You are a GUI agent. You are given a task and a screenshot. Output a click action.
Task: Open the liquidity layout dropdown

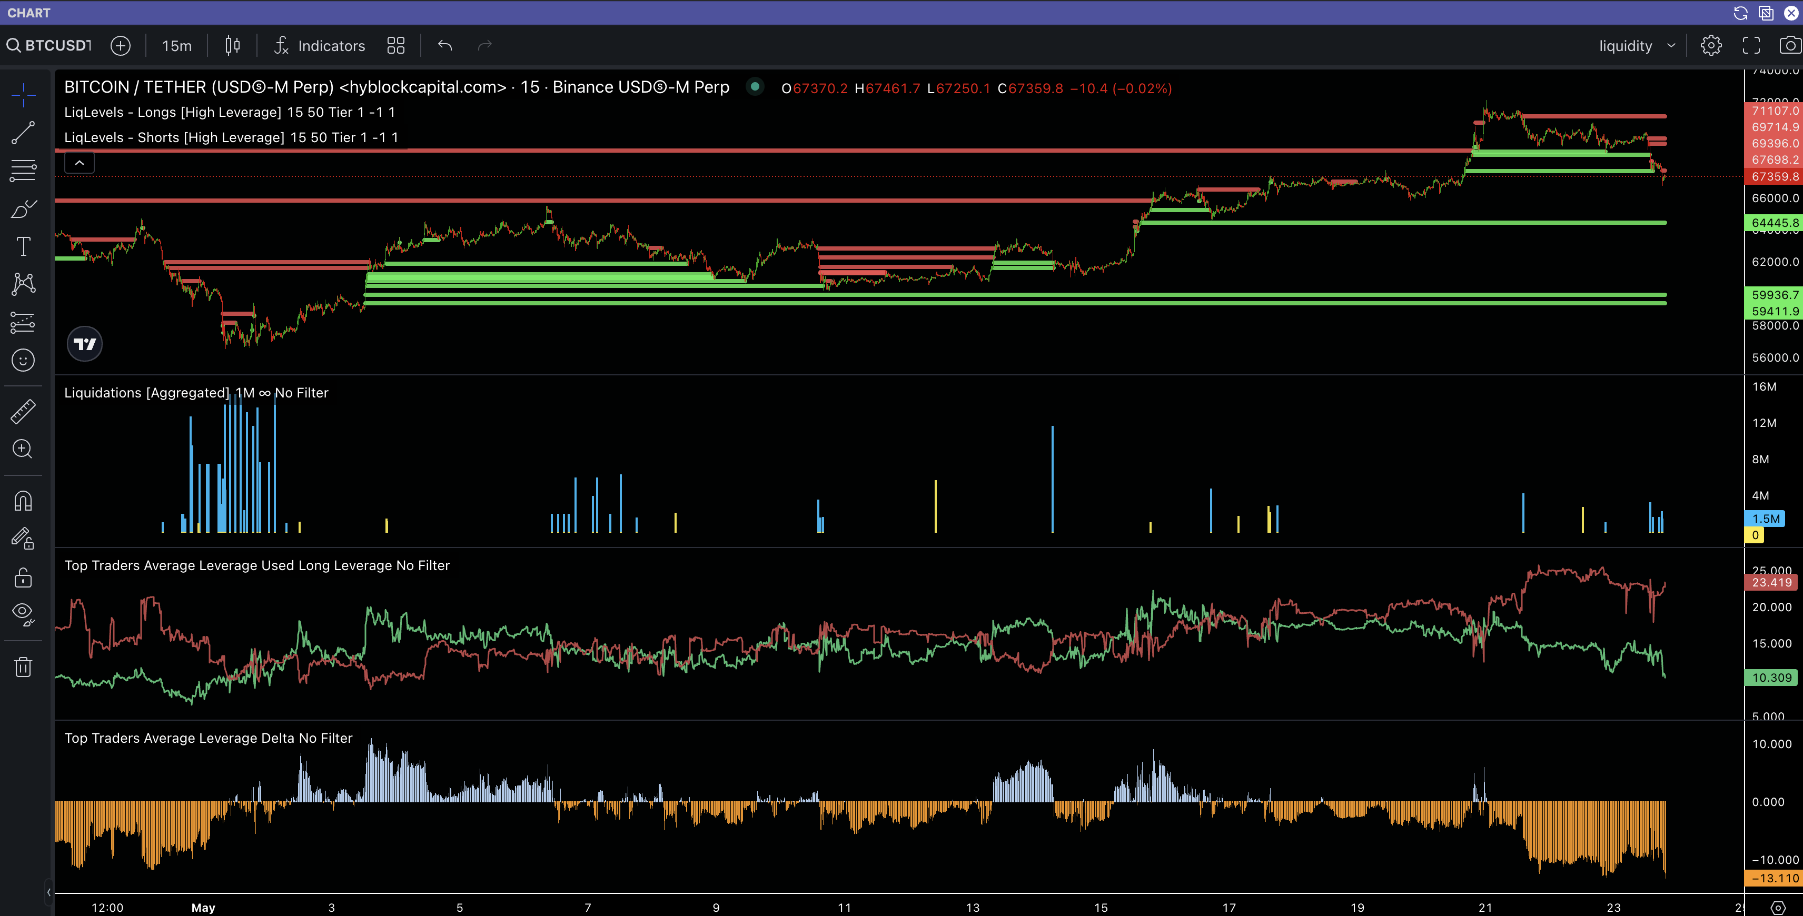coord(1637,45)
